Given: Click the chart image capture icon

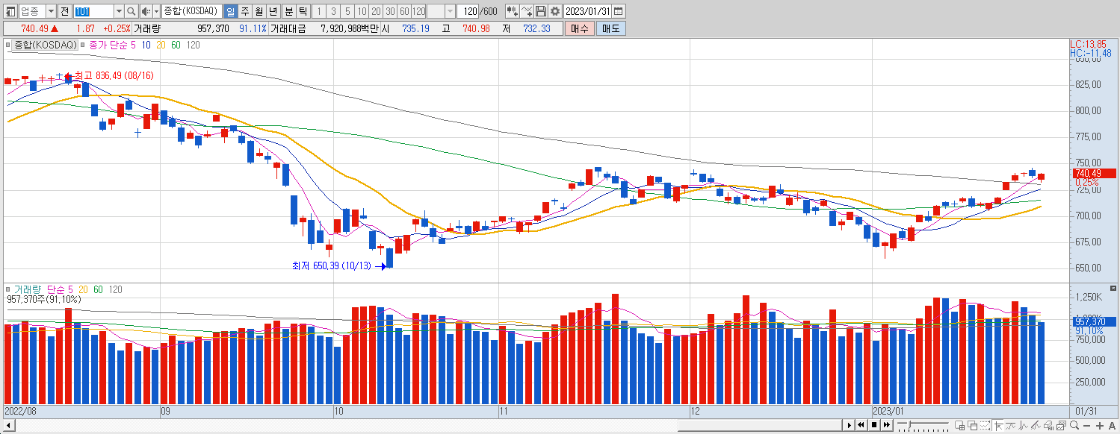Looking at the screenshot, I should click(x=1061, y=426).
